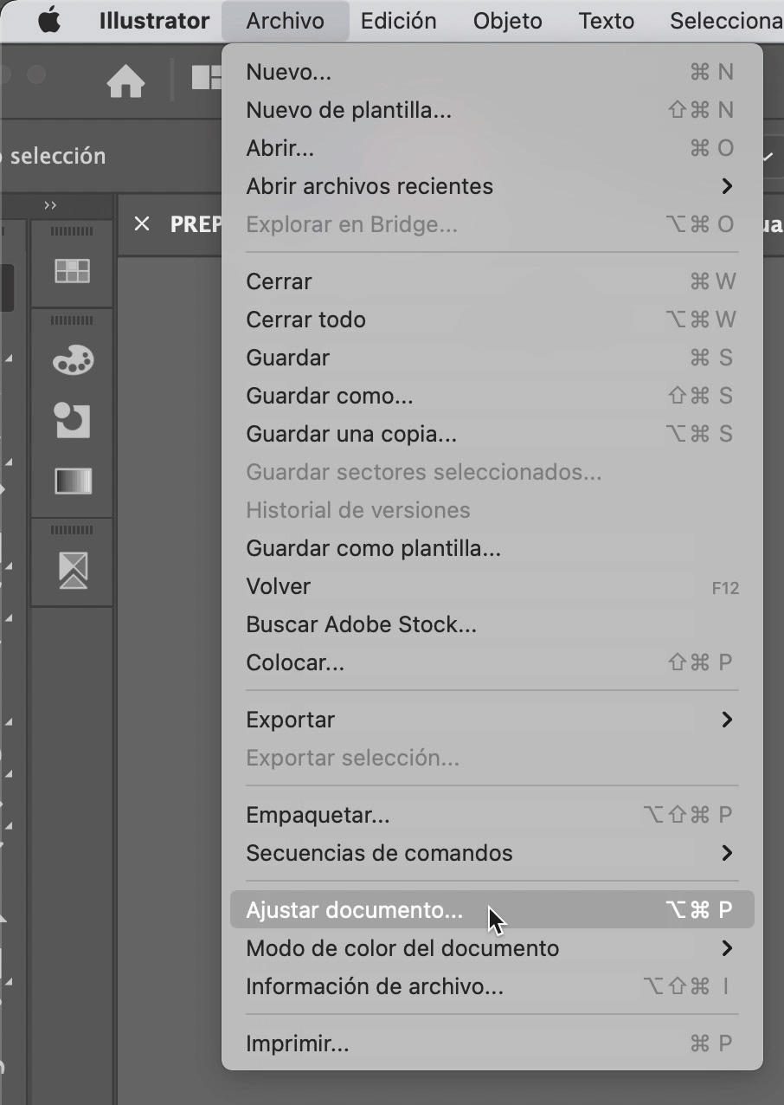784x1105 pixels.
Task: Open the Color Guide panel icon
Action: click(73, 420)
